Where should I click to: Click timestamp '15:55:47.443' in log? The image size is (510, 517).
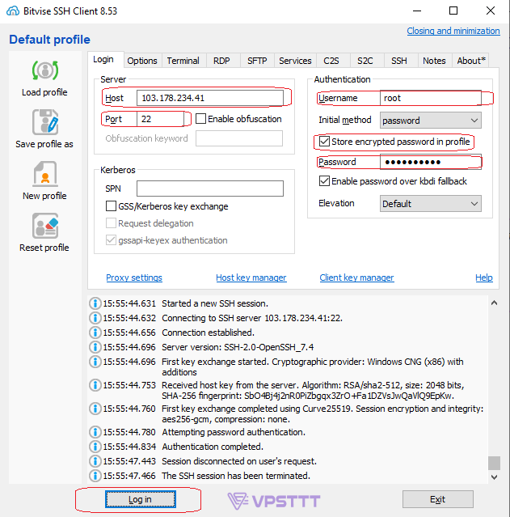coord(129,461)
